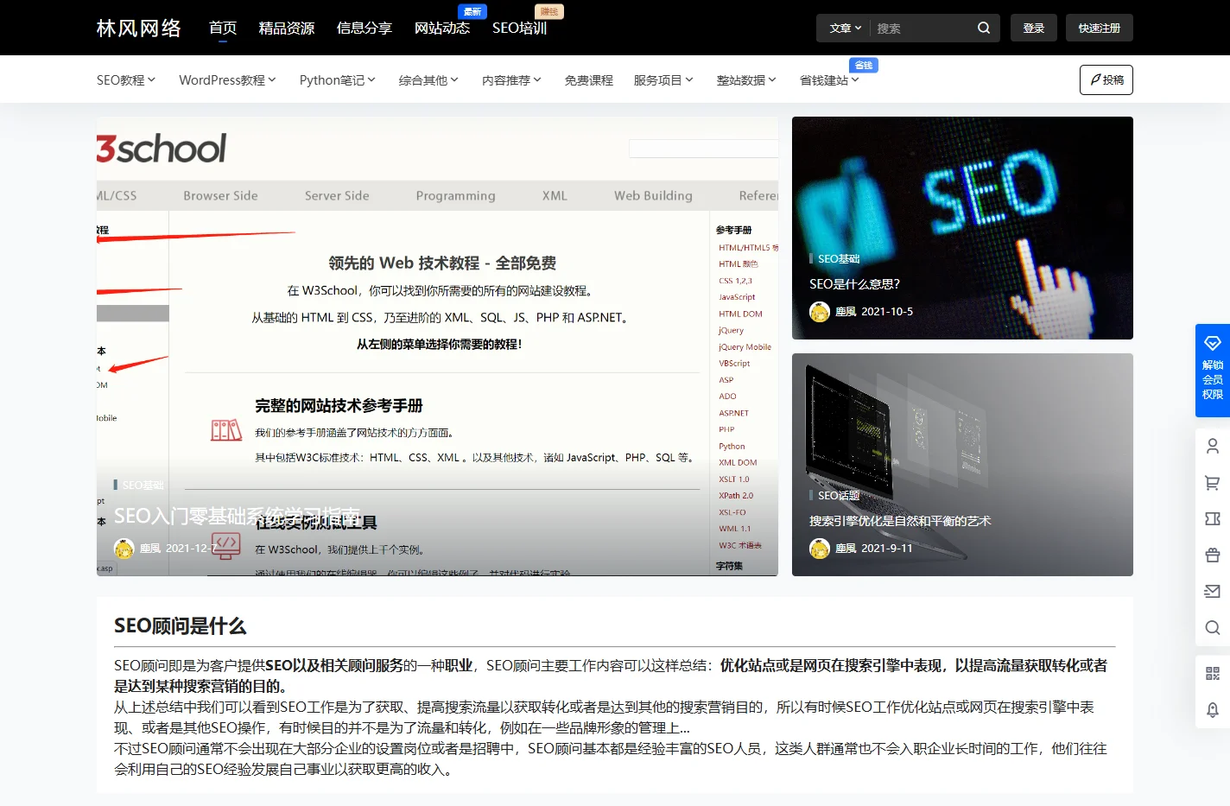1230x806 pixels.
Task: Click the w3school screenshot featured image
Action: (x=437, y=346)
